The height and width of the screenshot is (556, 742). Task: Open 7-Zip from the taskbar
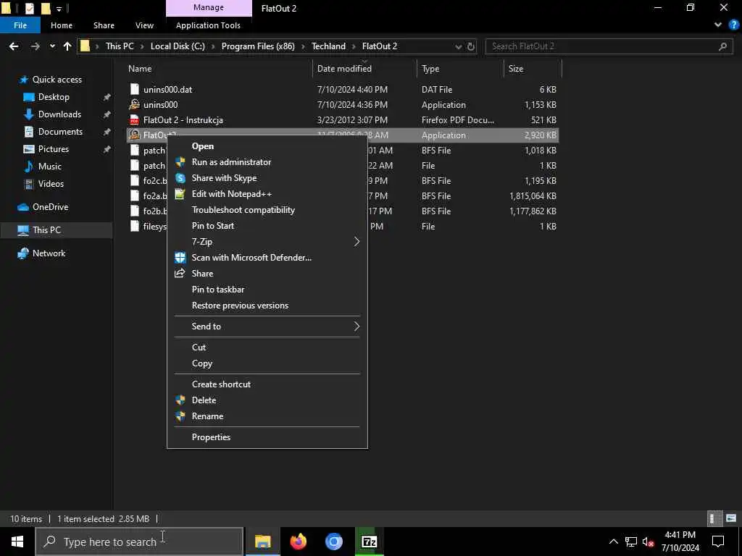369,542
